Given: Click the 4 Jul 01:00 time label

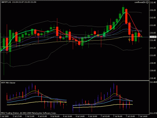Looking at the screenshot, I should click(x=42, y=116).
